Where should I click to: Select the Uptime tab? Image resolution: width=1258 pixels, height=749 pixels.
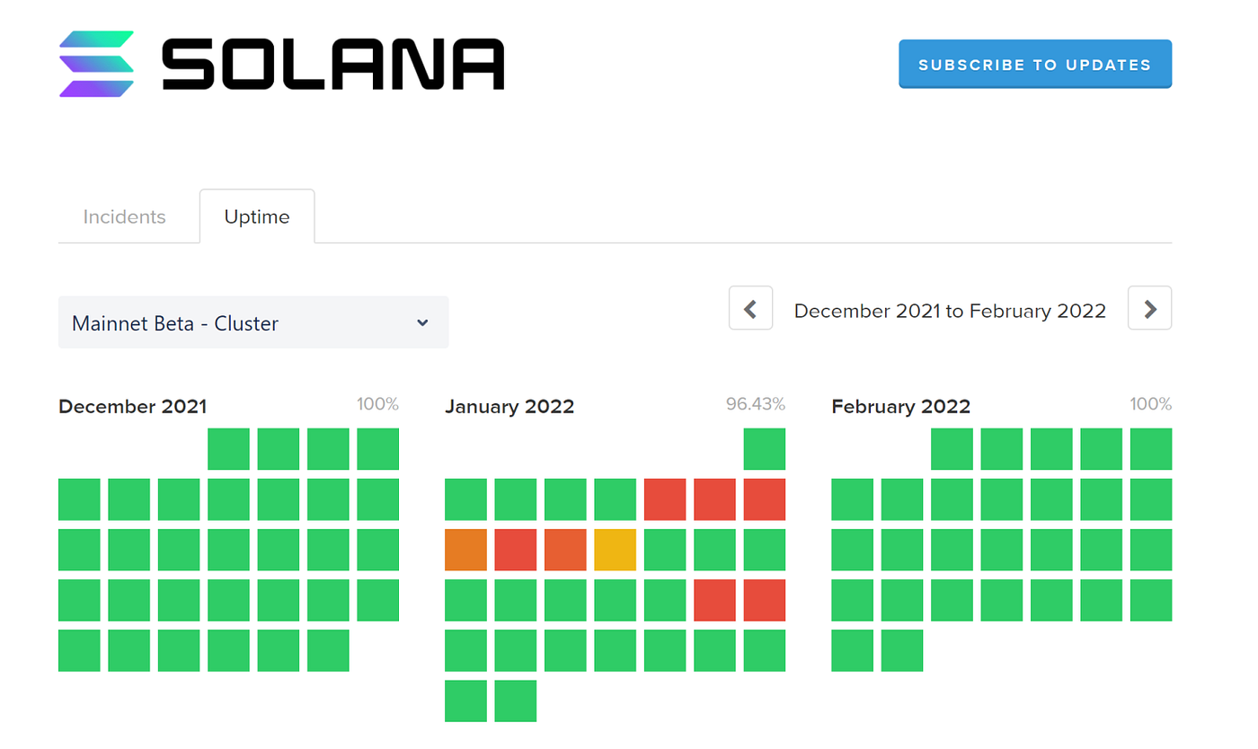tap(256, 216)
